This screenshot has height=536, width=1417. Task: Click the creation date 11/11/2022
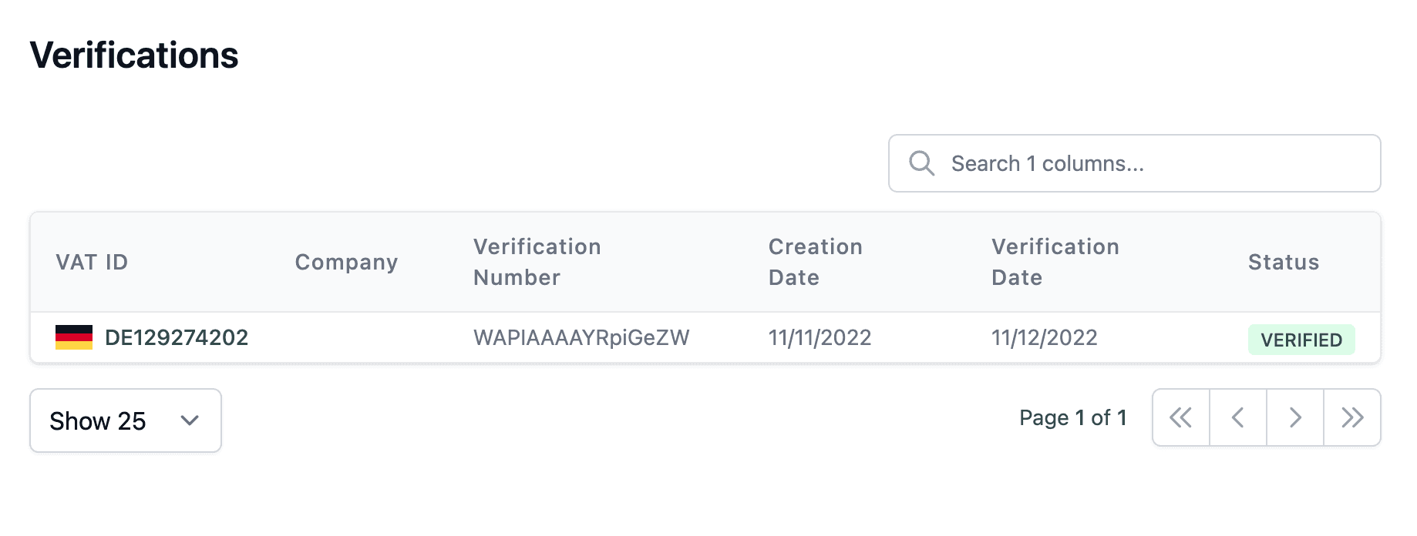(820, 337)
